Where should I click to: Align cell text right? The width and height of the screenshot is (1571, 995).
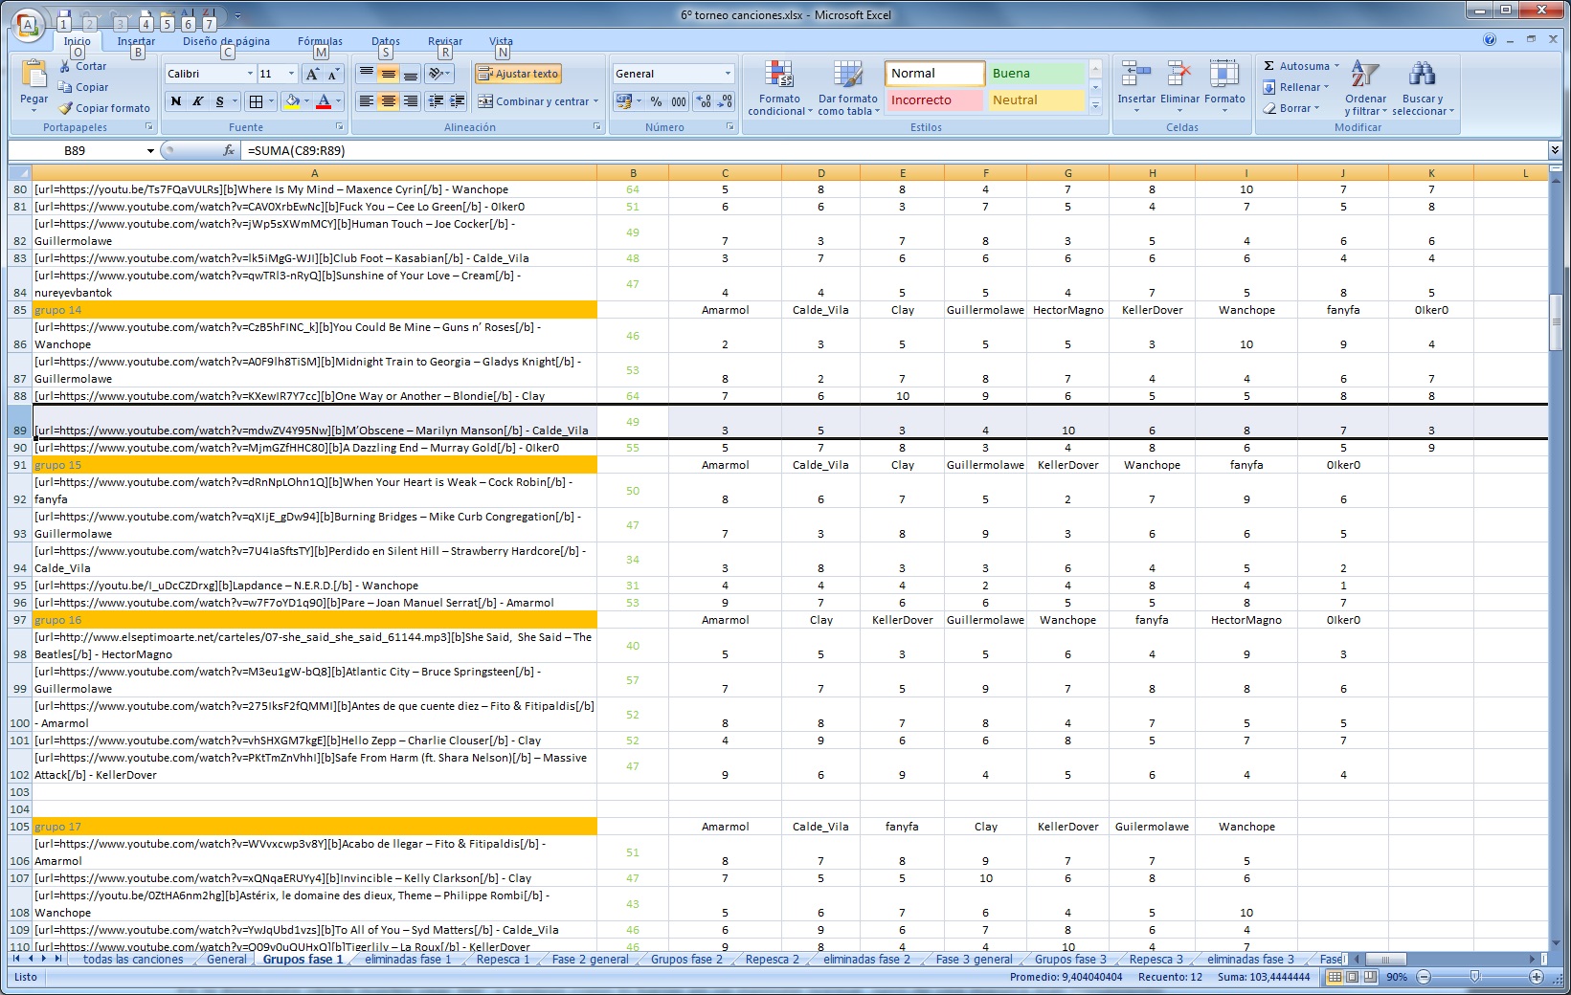[x=410, y=101]
